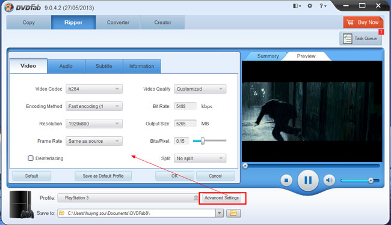Enable the Deinterlacing checkbox

pyautogui.click(x=31, y=158)
